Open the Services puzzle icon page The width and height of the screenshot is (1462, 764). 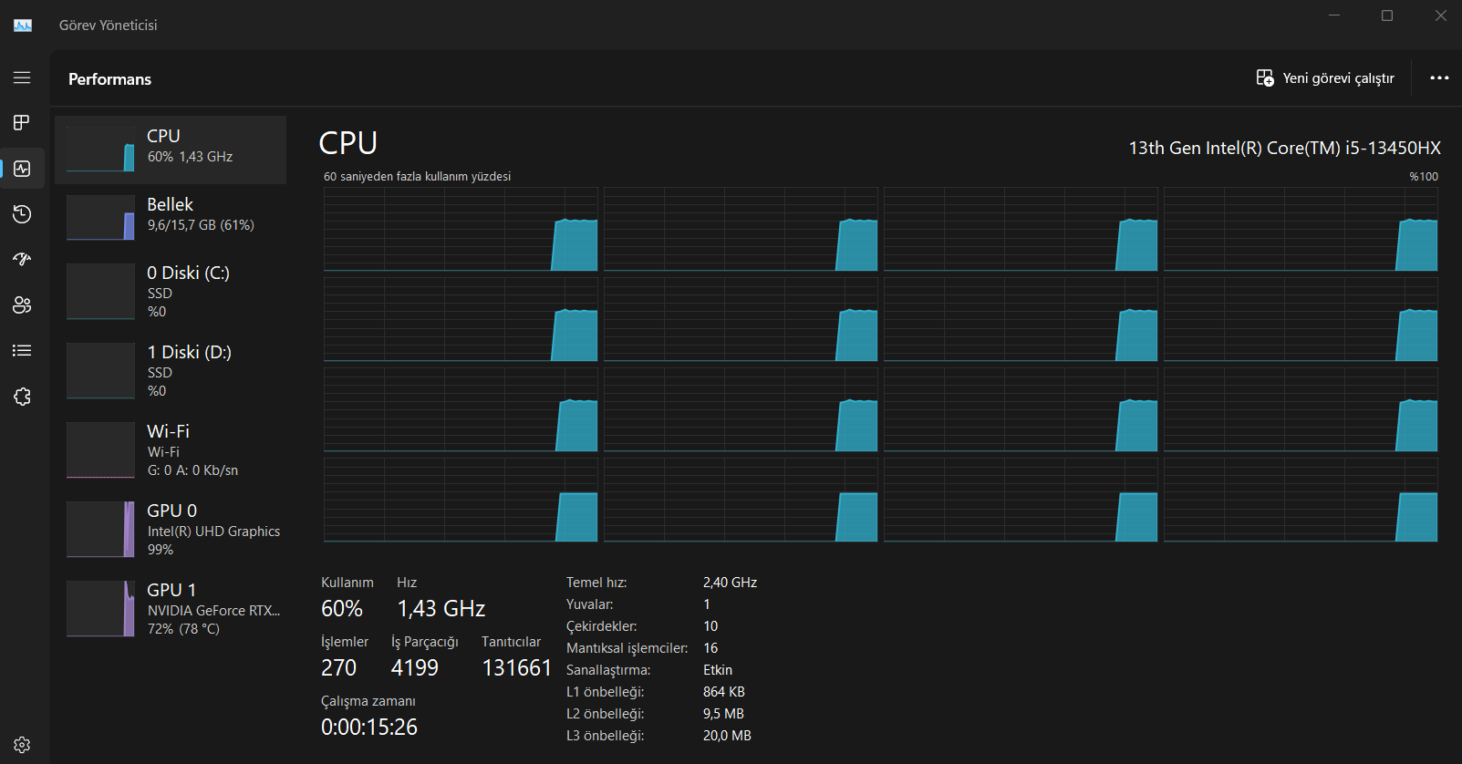pos(22,397)
